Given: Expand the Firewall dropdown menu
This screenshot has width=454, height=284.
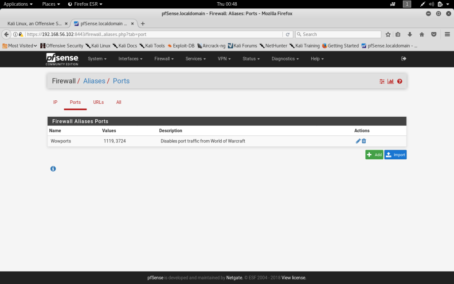Looking at the screenshot, I should pos(164,59).
